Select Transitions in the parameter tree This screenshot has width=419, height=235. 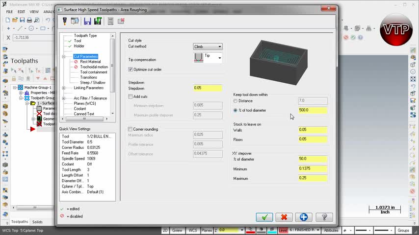[88, 77]
